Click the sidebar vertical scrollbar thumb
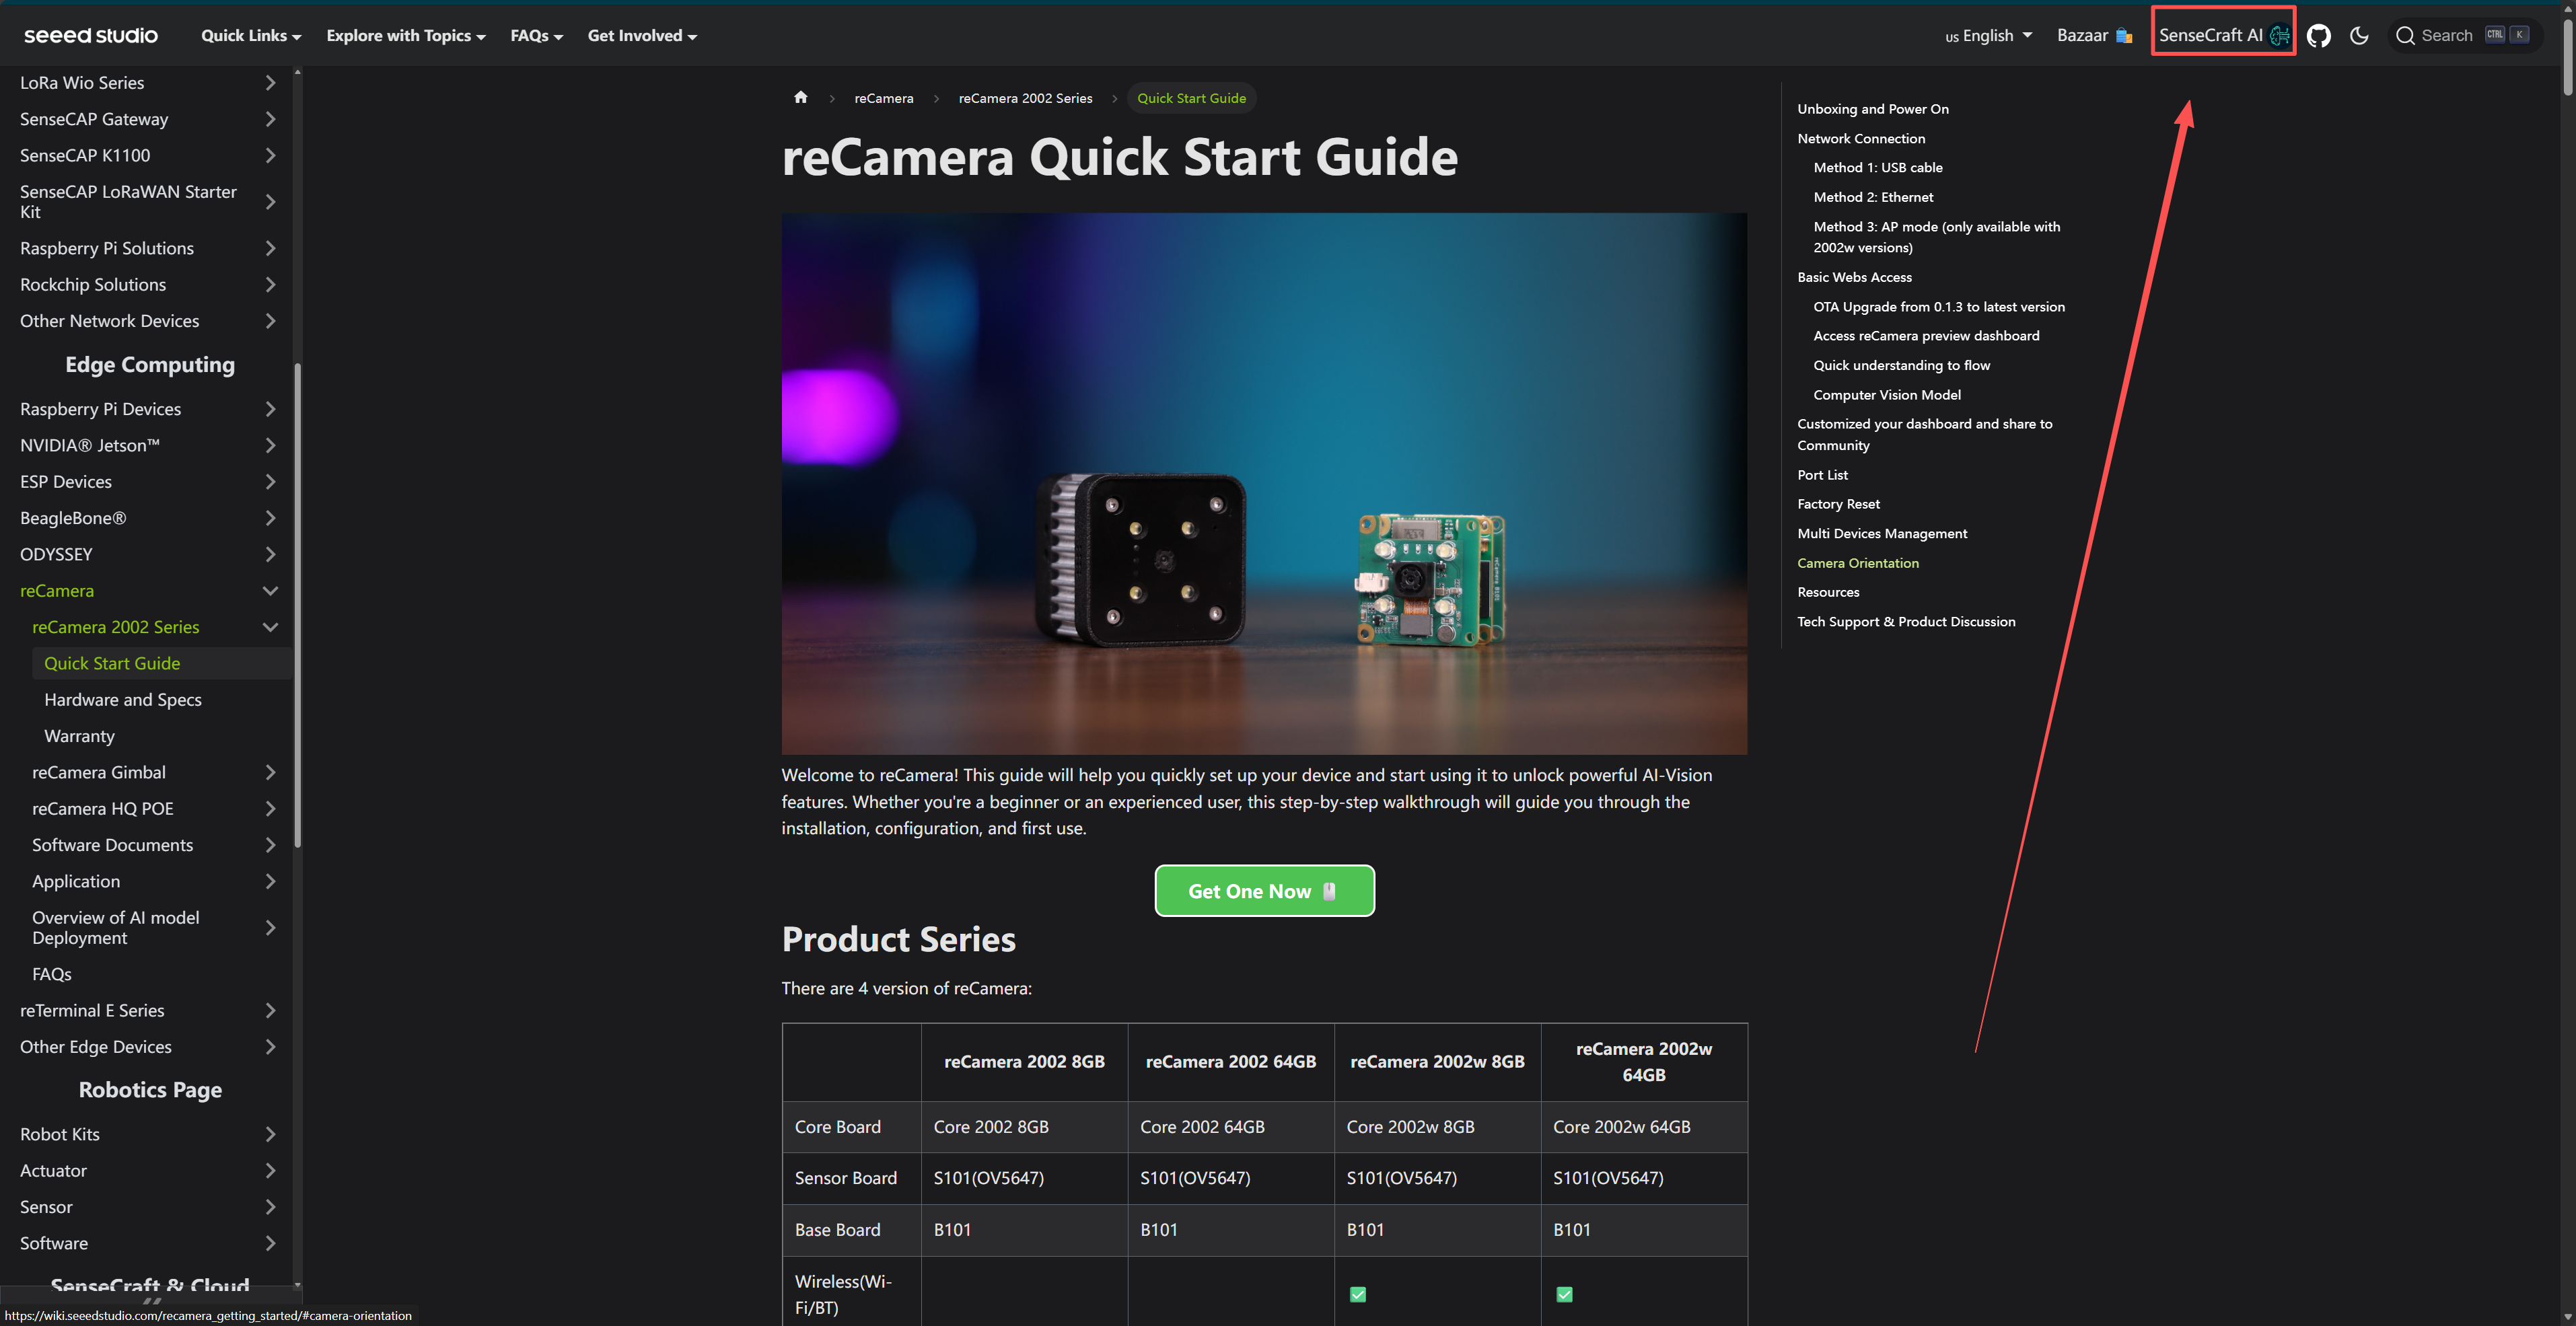This screenshot has height=1326, width=2576. [x=298, y=604]
